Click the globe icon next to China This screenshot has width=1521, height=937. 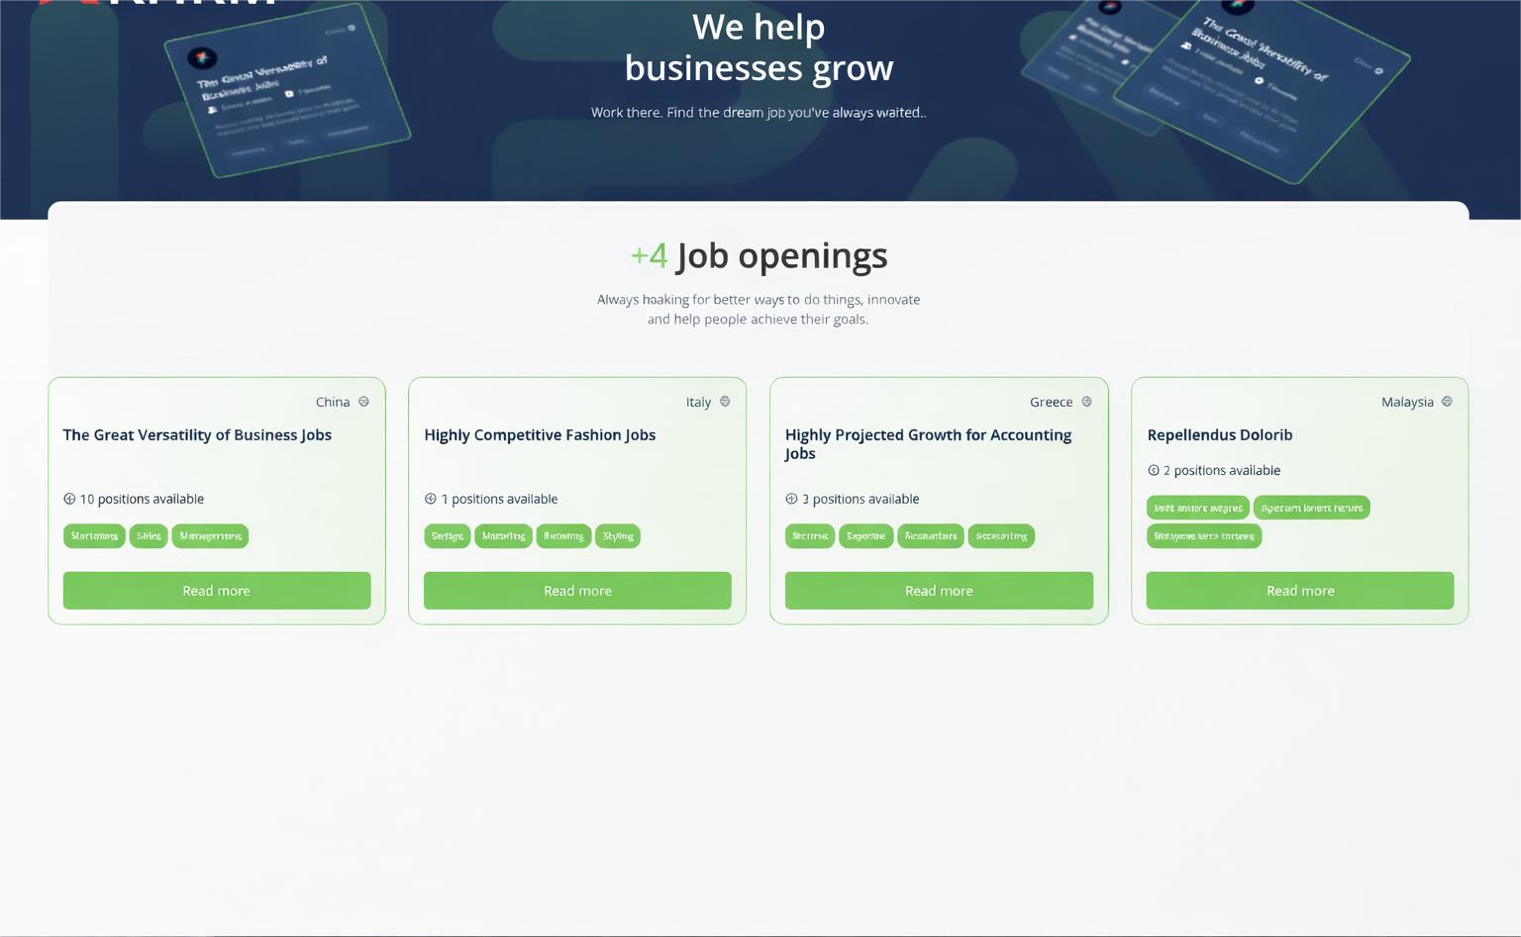click(363, 402)
